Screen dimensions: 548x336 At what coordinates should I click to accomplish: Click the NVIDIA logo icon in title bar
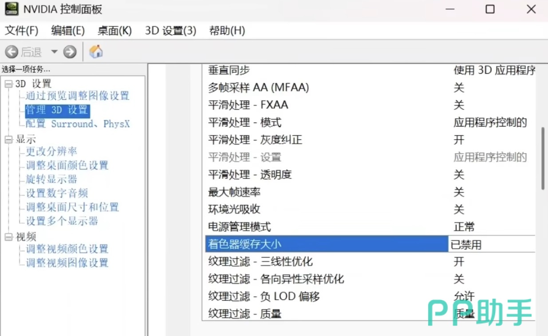coord(12,8)
